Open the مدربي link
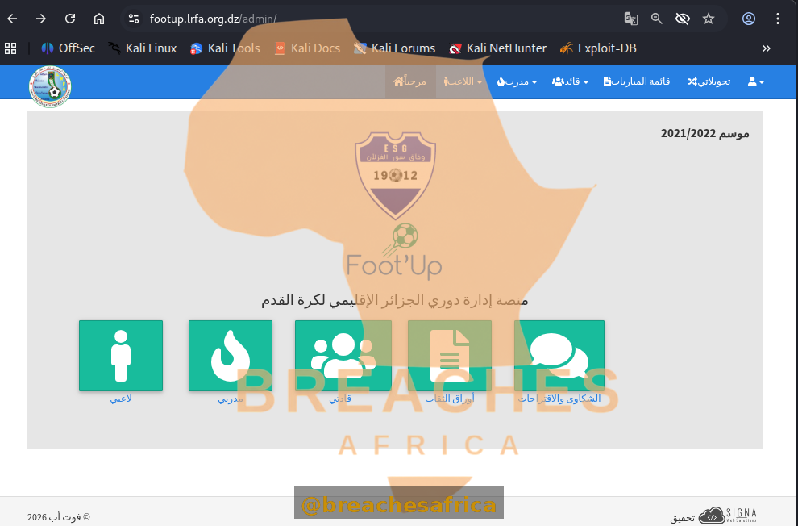 tap(230, 399)
